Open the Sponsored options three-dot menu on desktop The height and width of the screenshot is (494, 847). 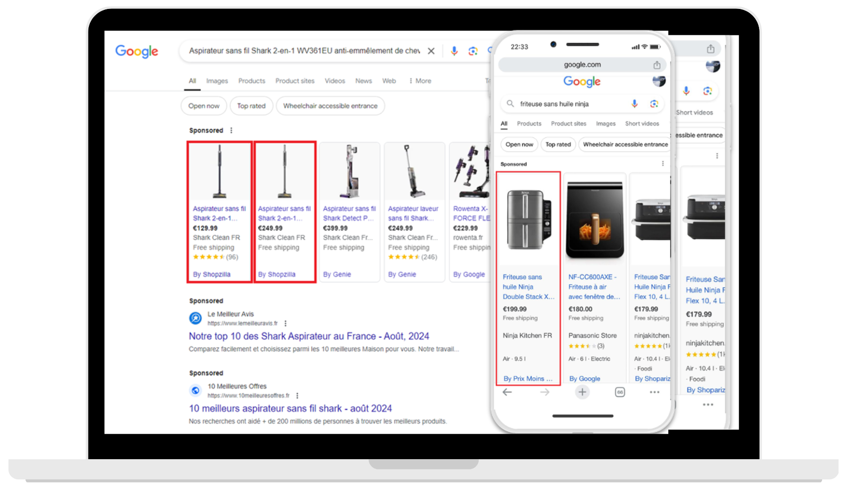(231, 130)
